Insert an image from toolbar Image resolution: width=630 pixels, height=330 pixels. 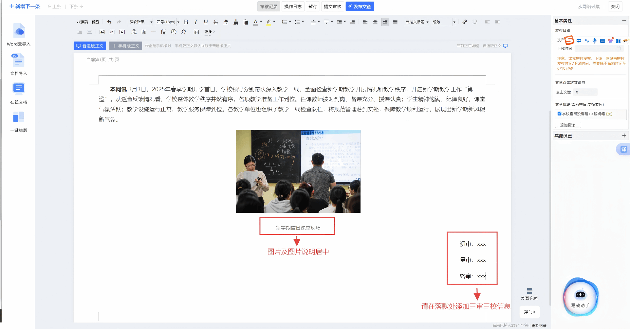pos(102,32)
